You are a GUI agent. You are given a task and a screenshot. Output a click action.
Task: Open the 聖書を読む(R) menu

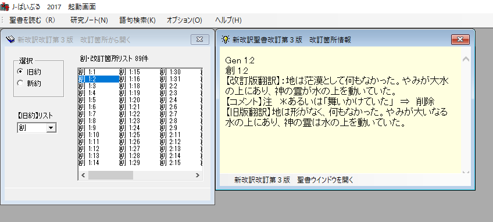32,20
